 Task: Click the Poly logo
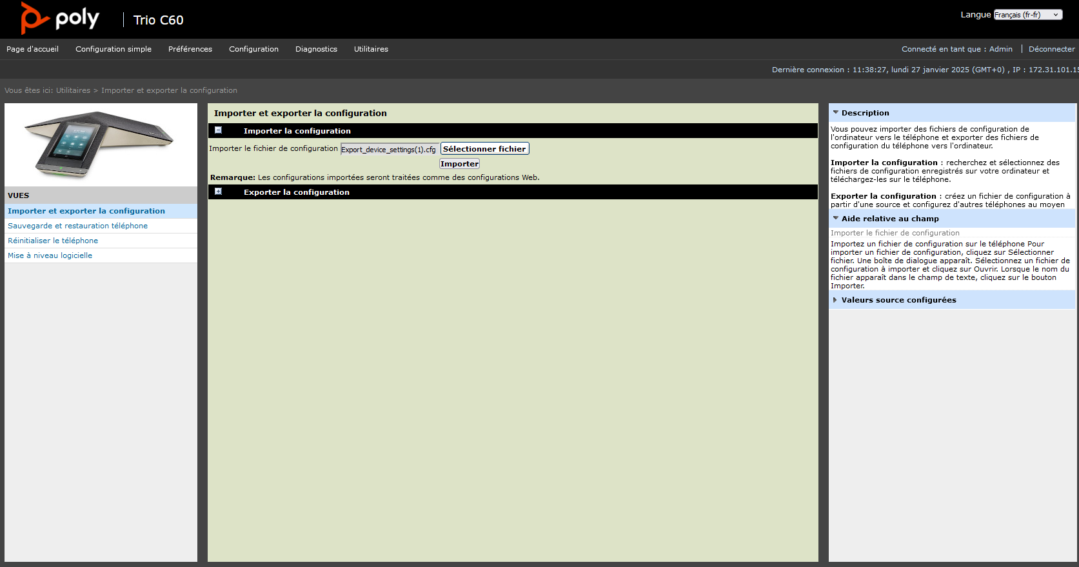pyautogui.click(x=60, y=19)
